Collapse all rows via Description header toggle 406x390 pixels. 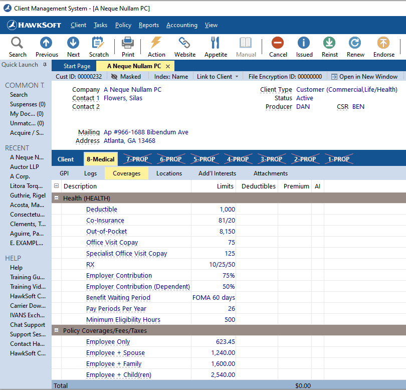pos(56,186)
